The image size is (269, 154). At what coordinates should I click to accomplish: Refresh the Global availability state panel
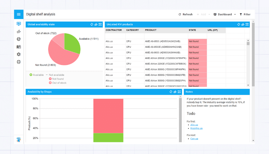coord(92,24)
